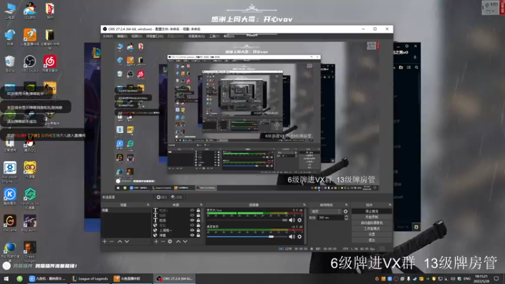
Task: Open the scene transition properties gear
Action: click(x=345, y=211)
